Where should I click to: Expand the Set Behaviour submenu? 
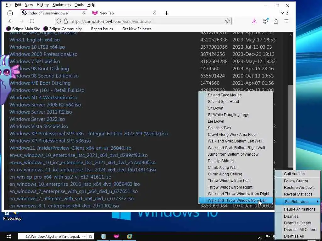[297, 202]
